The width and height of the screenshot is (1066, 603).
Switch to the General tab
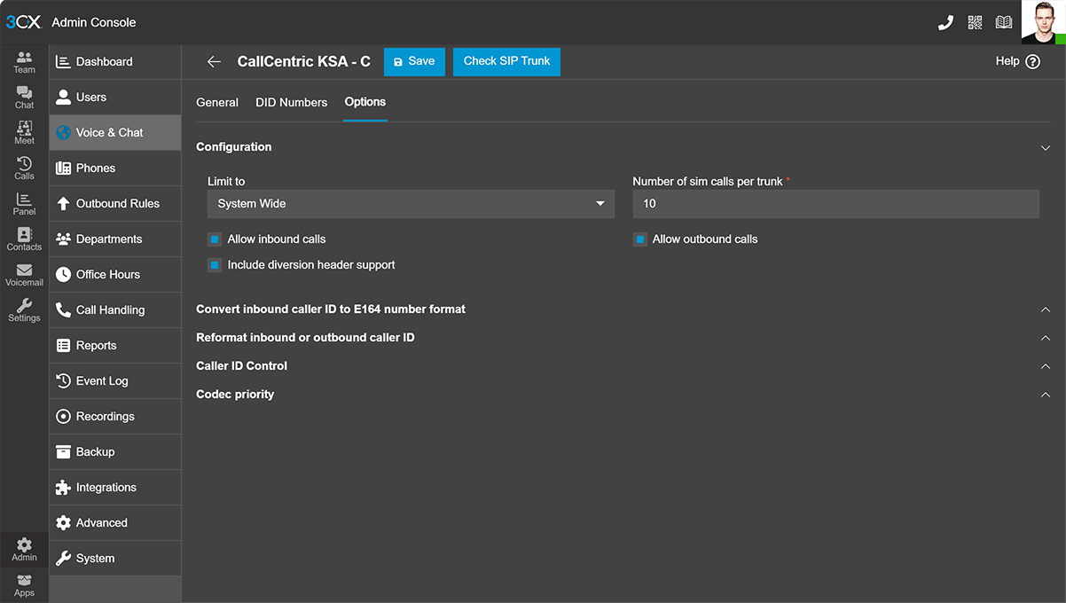point(217,102)
